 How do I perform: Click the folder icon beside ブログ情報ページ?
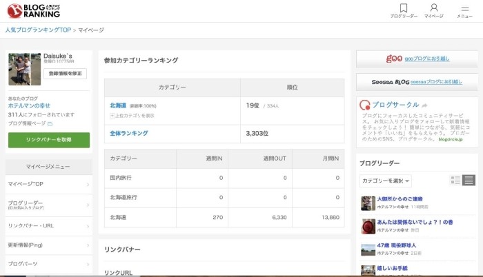click(50, 124)
